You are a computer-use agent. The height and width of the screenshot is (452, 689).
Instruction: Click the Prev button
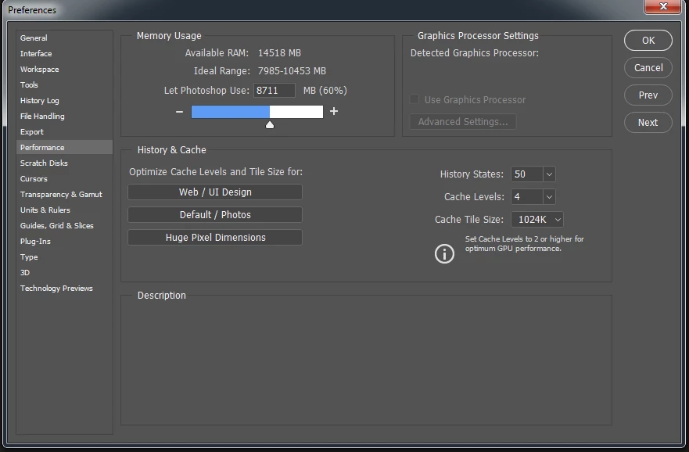pyautogui.click(x=648, y=95)
